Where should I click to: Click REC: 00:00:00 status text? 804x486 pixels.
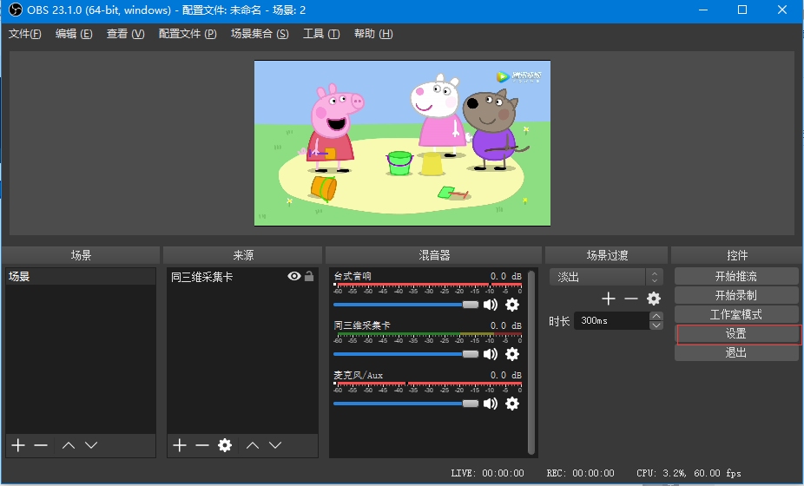pos(581,473)
